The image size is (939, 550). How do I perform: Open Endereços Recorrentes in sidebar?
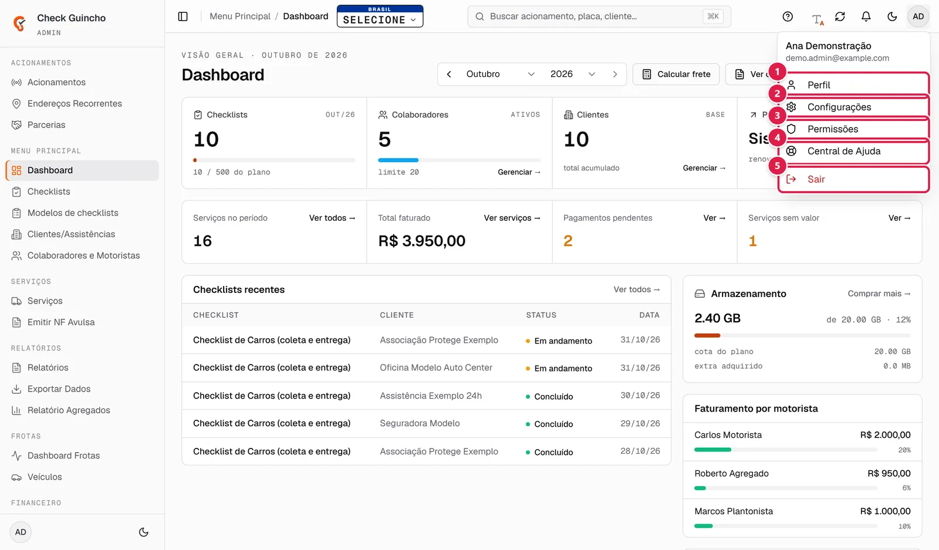coord(82,104)
